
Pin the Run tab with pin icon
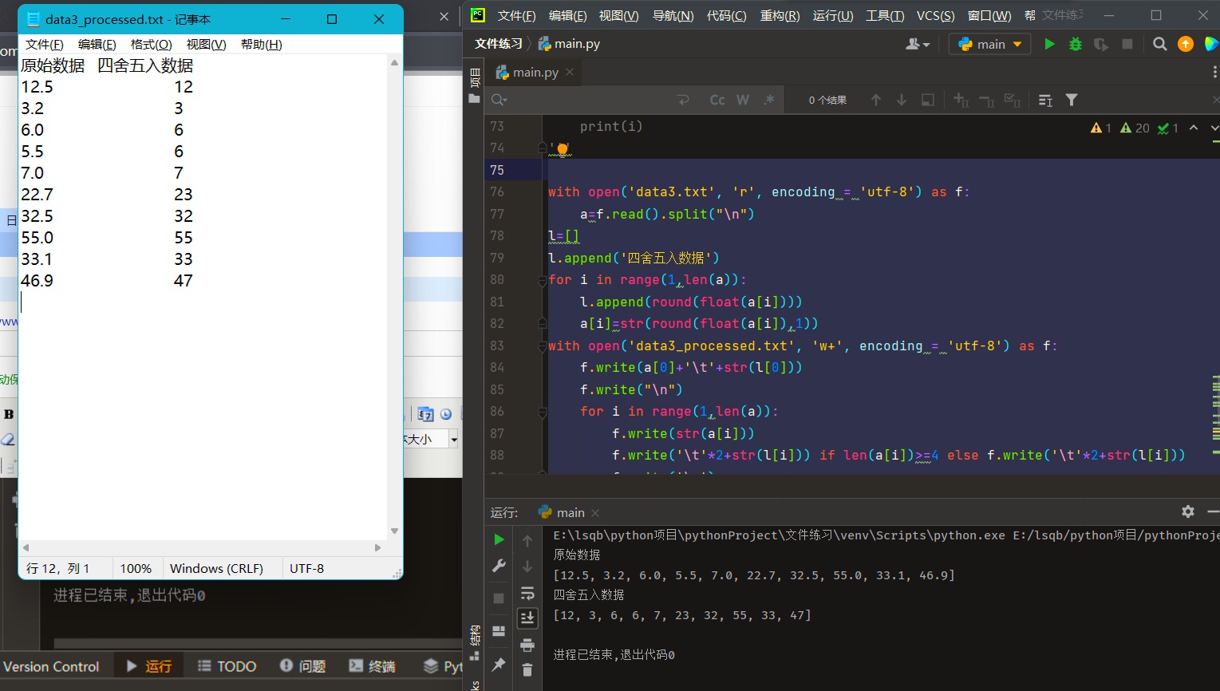pos(499,664)
